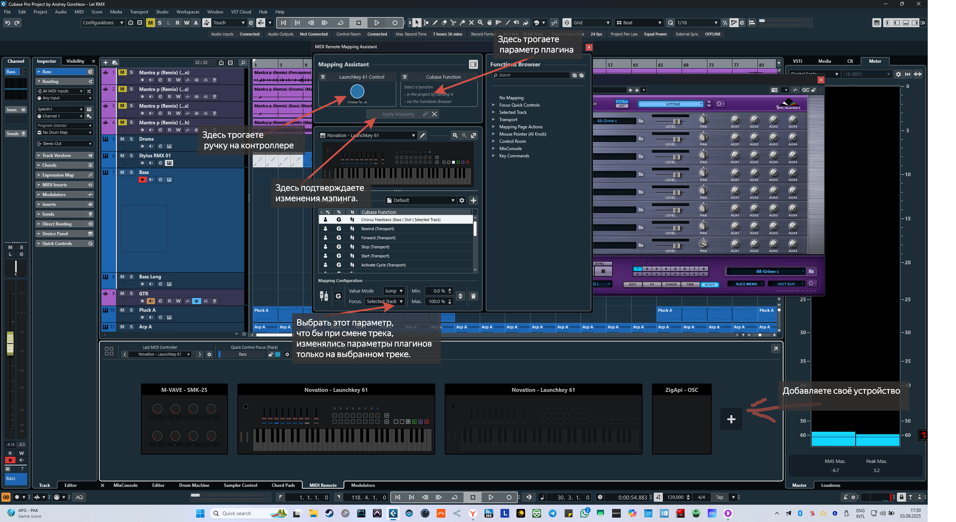This screenshot has width=956, height=522.
Task: Mute the Drums track
Action: 122,139
